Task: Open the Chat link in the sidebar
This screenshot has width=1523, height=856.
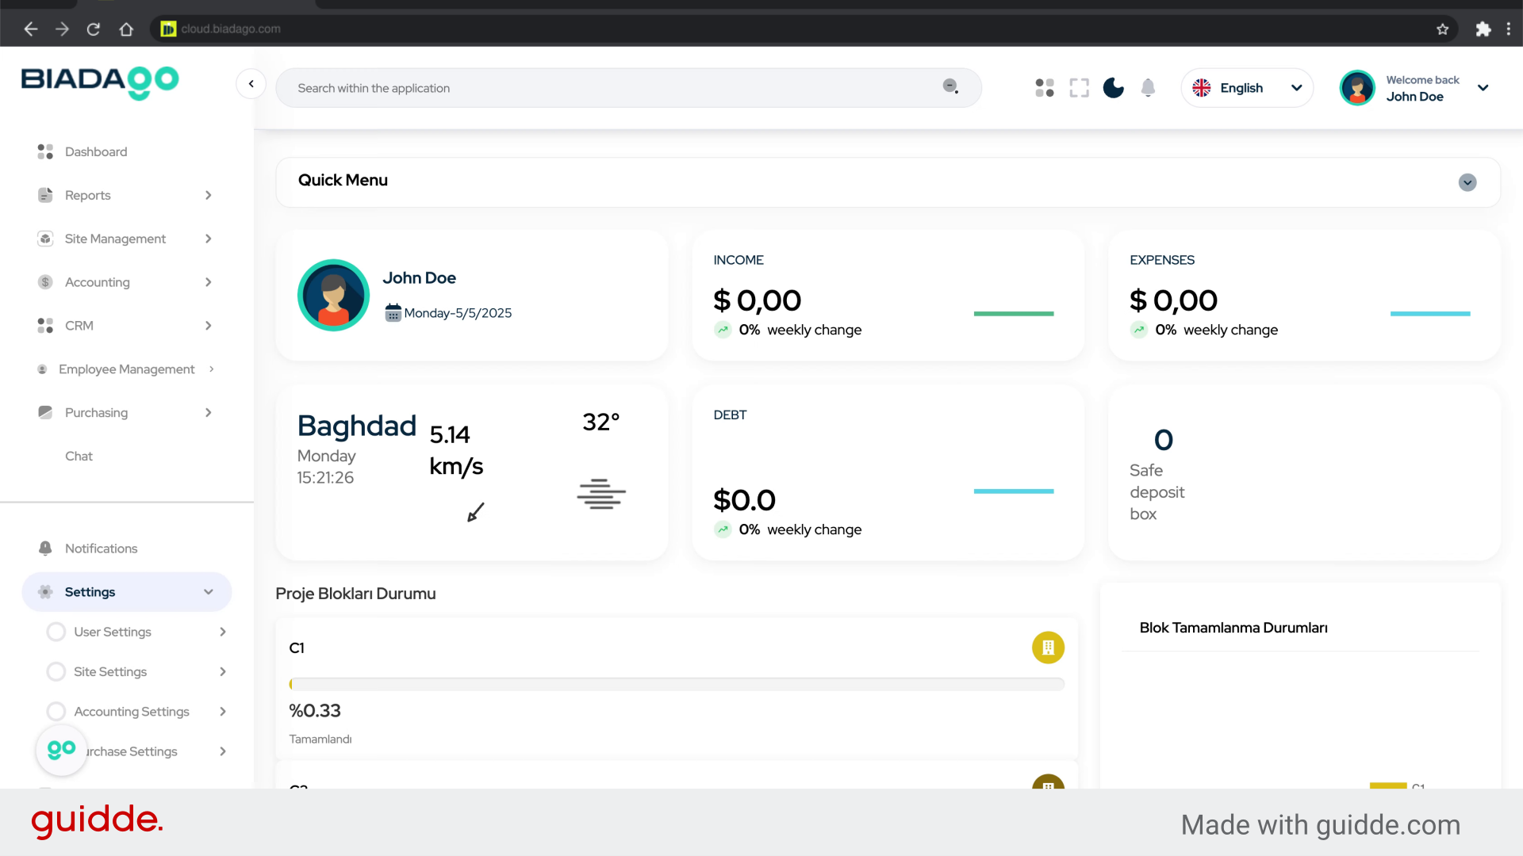Action: pyautogui.click(x=79, y=456)
